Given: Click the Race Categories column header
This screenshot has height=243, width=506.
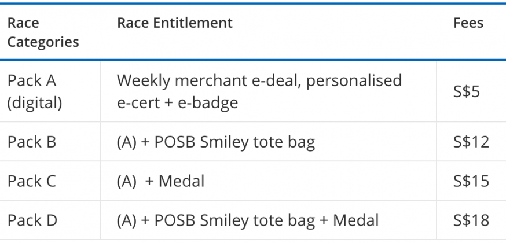Looking at the screenshot, I should [x=43, y=32].
